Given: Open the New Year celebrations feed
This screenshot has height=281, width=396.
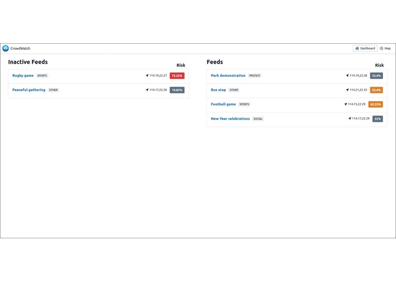Looking at the screenshot, I should 230,119.
